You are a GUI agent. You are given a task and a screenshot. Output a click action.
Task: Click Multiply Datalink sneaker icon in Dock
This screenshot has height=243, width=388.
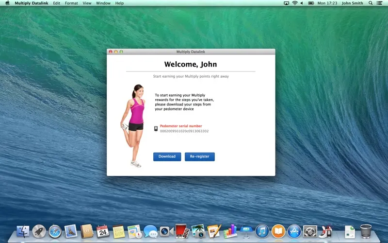(325, 231)
